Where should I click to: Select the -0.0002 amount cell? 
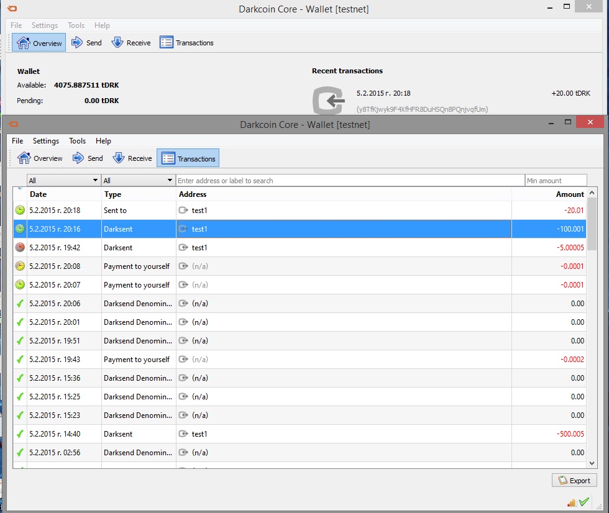(549, 360)
